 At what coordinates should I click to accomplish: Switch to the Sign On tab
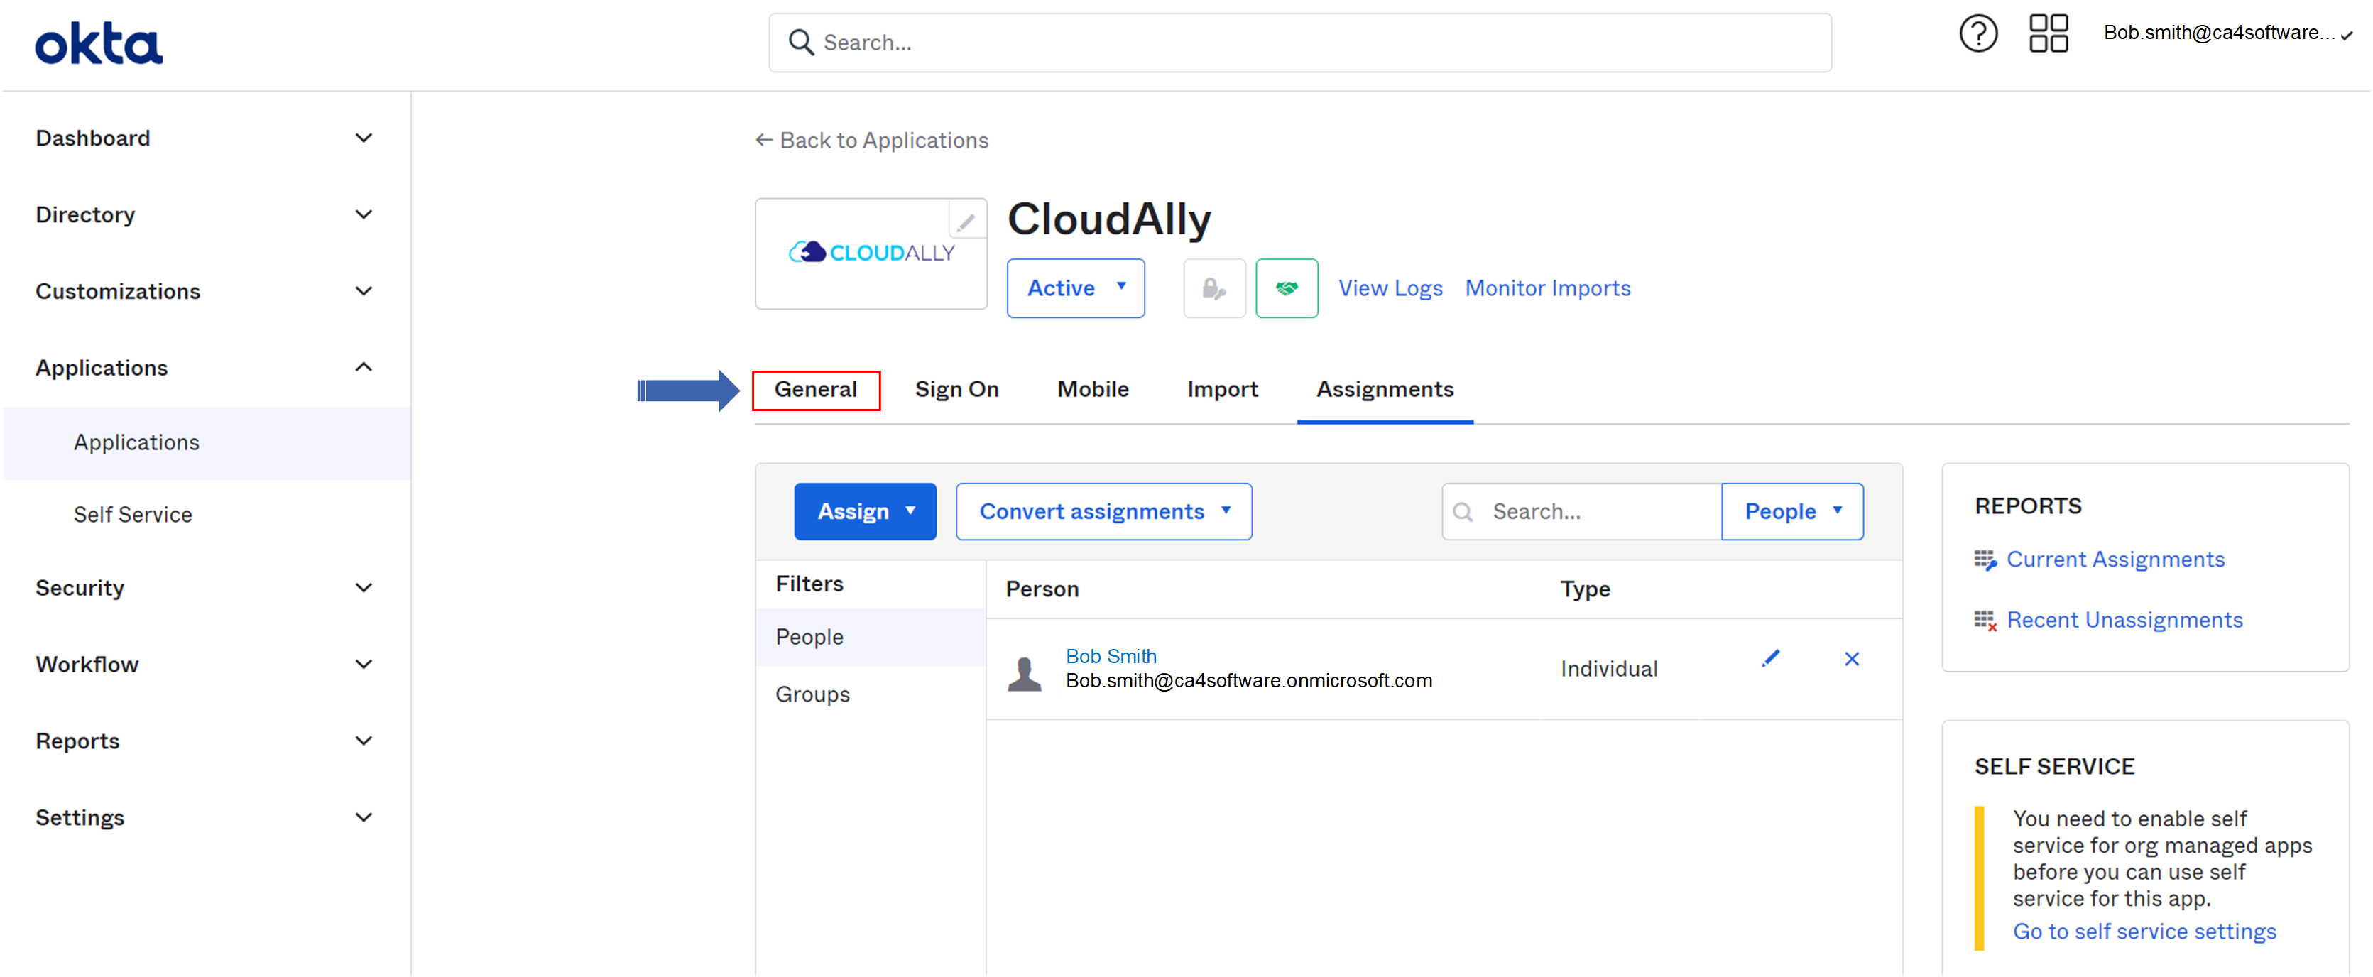(x=956, y=388)
